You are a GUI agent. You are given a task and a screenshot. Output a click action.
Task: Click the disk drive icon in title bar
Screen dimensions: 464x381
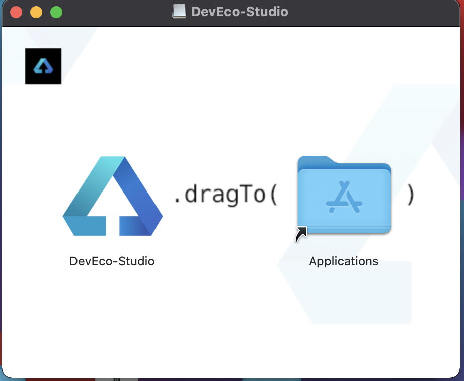point(179,11)
